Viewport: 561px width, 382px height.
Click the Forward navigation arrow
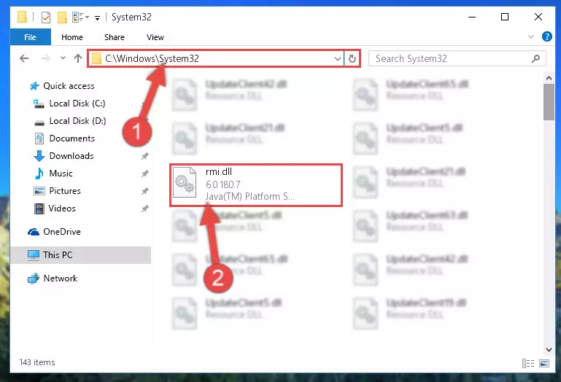point(45,58)
